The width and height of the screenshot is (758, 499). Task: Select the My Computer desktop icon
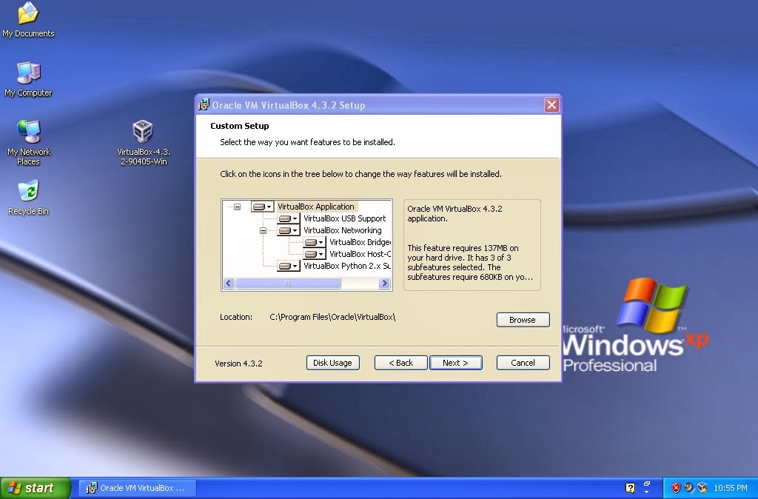pos(28,79)
